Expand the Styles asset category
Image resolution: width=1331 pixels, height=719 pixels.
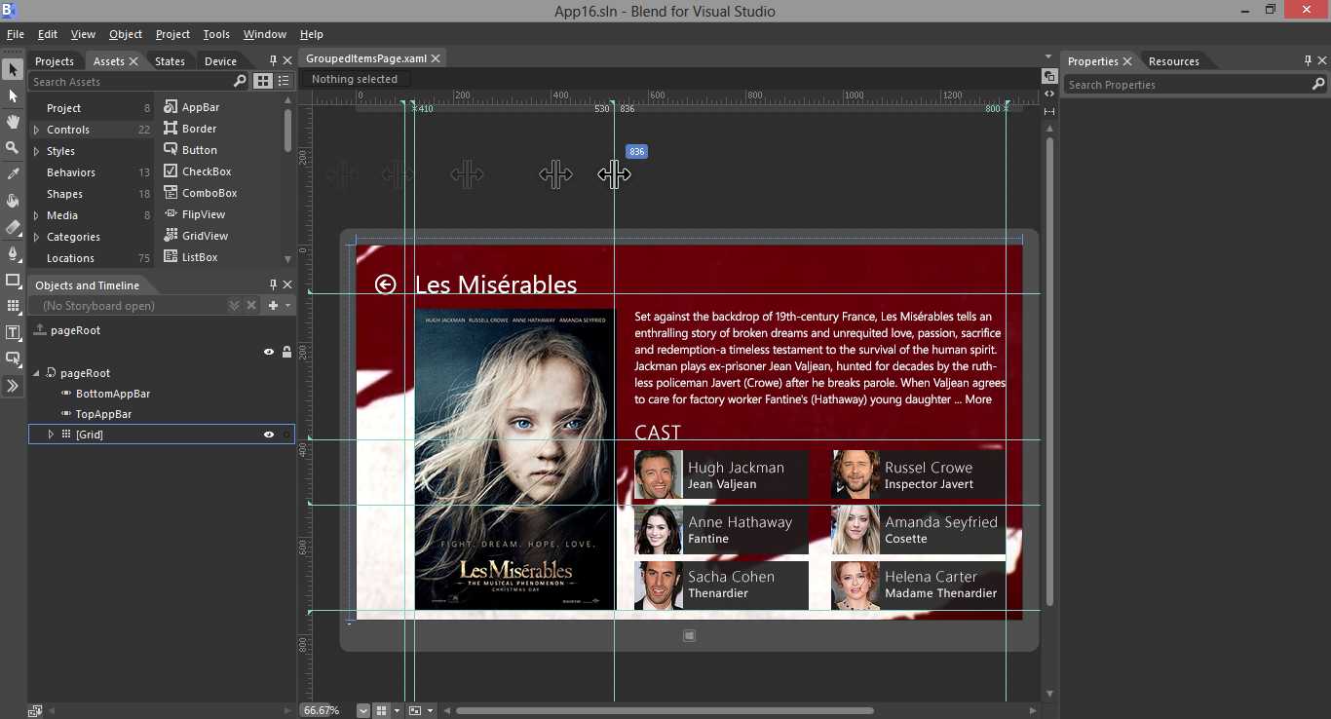click(36, 151)
